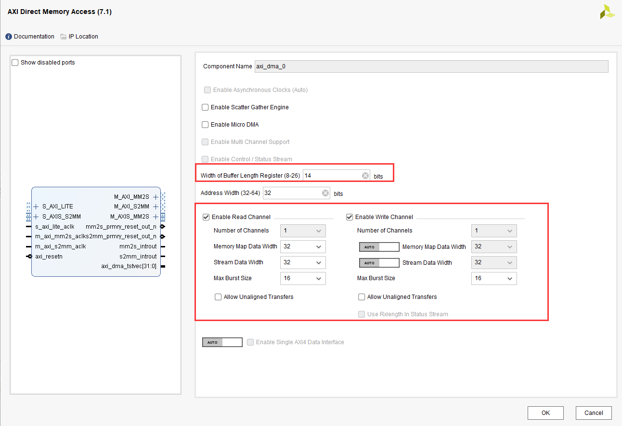Open write channel Stream Data Width dropdown
622x426 pixels.
point(494,263)
